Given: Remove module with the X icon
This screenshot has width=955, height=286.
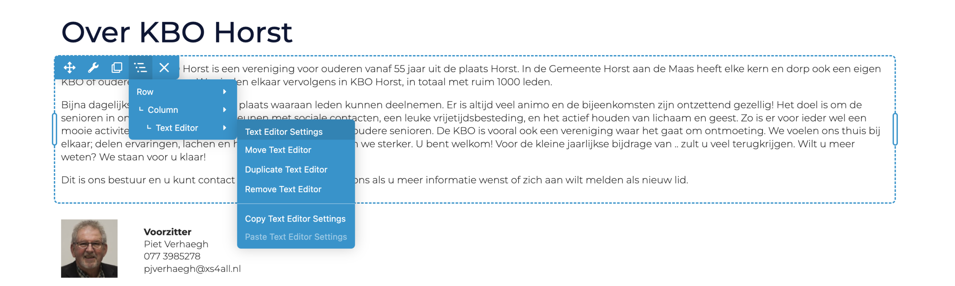Looking at the screenshot, I should point(164,67).
